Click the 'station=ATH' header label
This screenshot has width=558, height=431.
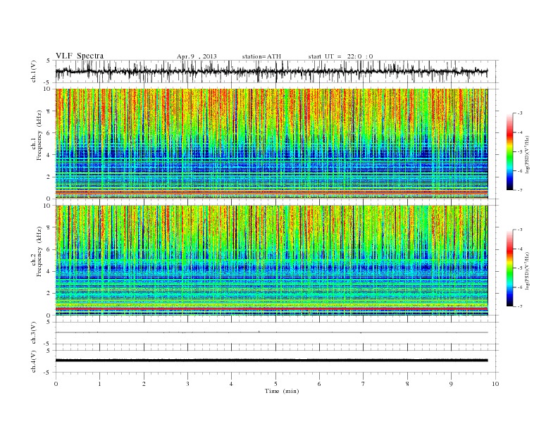[261, 56]
